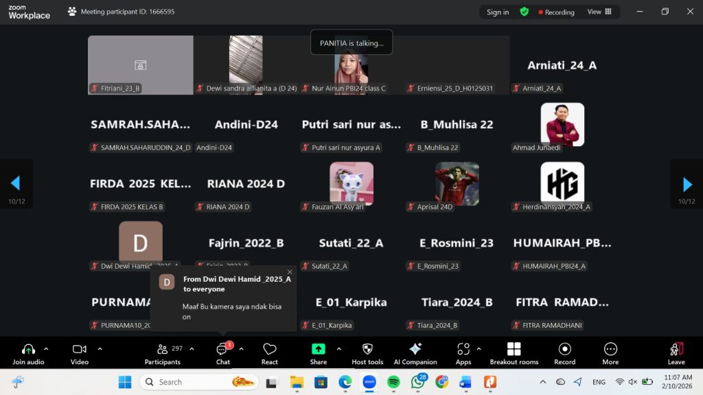The height and width of the screenshot is (395, 703).
Task: Start Share screen
Action: pyautogui.click(x=318, y=352)
